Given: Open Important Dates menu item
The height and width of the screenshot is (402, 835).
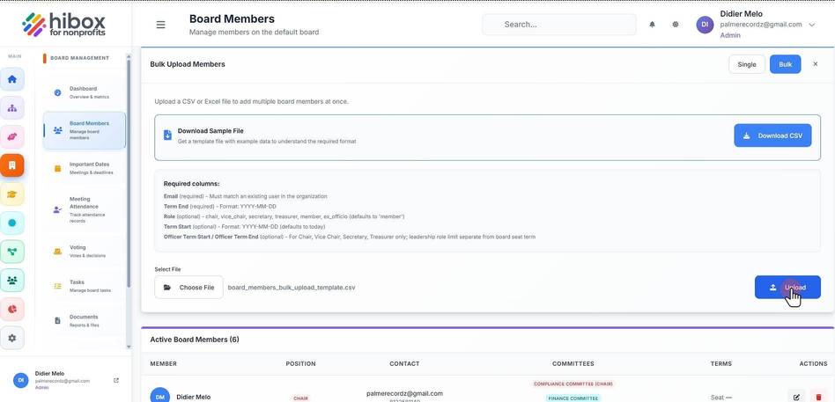Looking at the screenshot, I should pyautogui.click(x=85, y=168).
